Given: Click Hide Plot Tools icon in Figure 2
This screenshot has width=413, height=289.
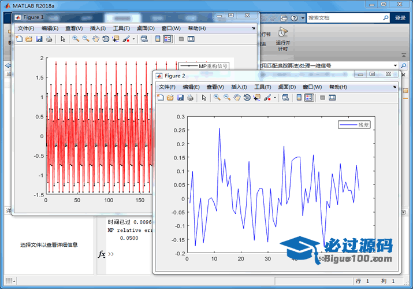Looking at the screenshot, I should [x=322, y=98].
